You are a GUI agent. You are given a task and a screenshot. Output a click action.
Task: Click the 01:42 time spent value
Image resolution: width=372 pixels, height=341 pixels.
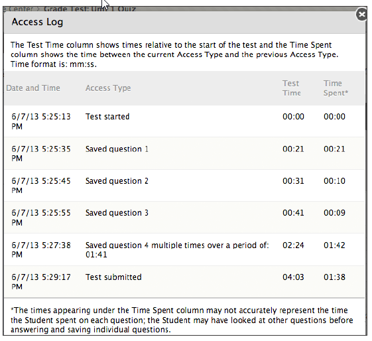pos(334,245)
